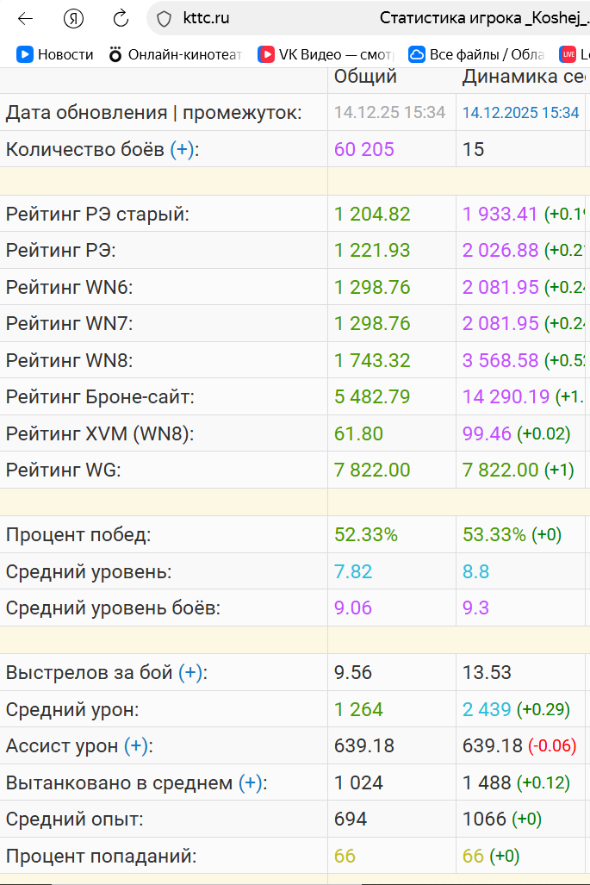Image resolution: width=590 pixels, height=885 pixels.
Task: Click the gray 14.12.25 15:34 update date
Action: 389,113
